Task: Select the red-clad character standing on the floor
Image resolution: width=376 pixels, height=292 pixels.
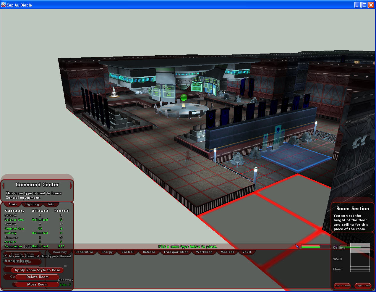Action: [187, 156]
